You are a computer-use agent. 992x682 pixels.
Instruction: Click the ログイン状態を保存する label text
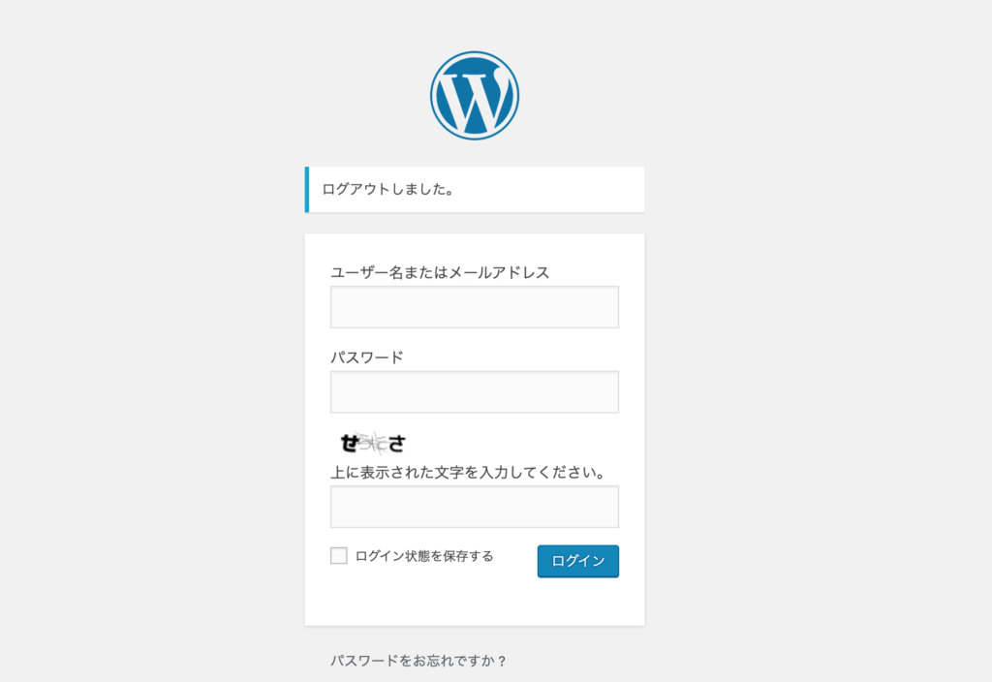tap(424, 556)
